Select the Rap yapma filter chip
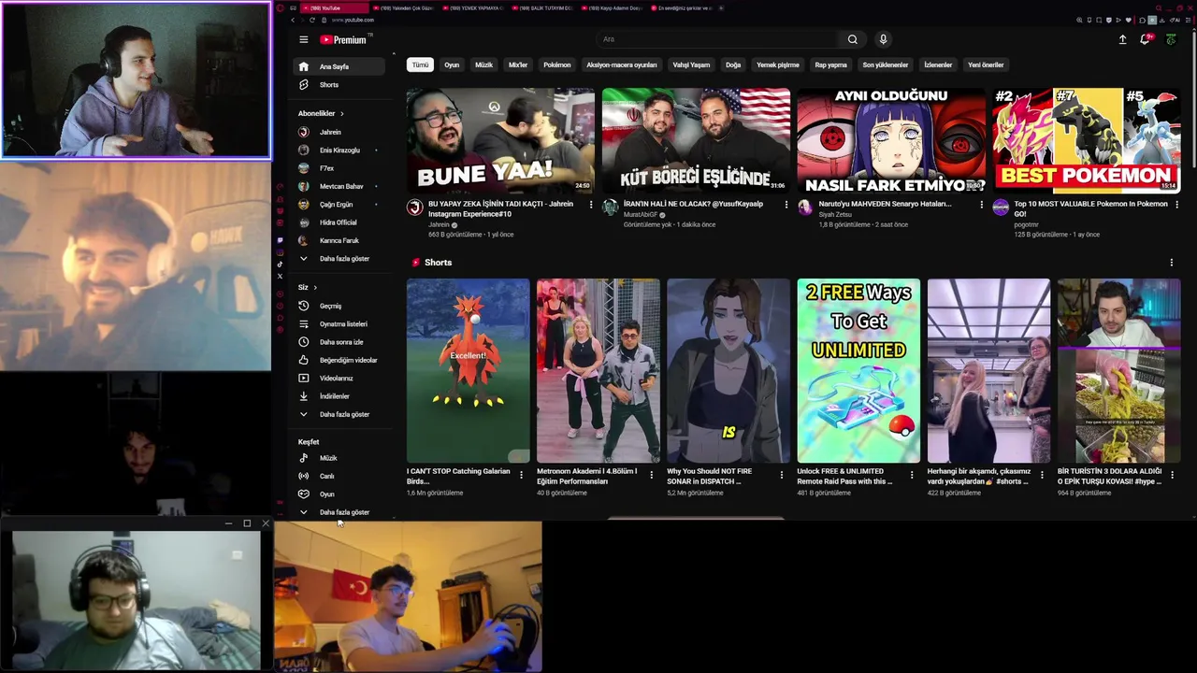 pos(830,64)
